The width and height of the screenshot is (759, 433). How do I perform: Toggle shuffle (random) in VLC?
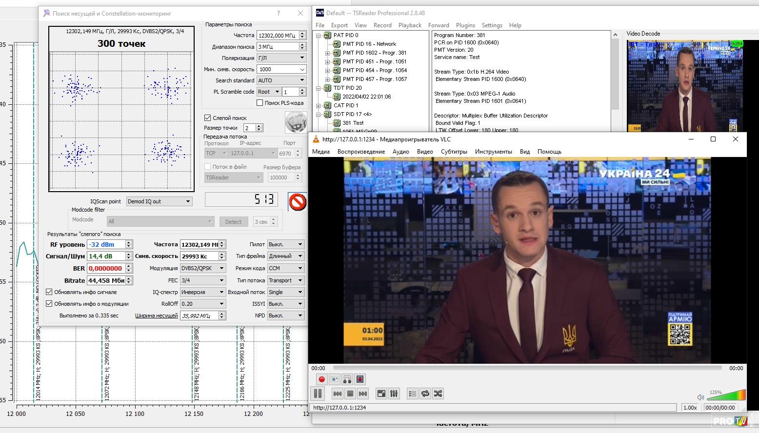(x=438, y=394)
